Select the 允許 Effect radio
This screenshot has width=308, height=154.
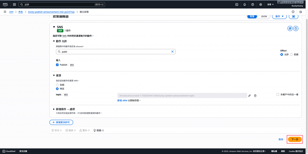282,55
